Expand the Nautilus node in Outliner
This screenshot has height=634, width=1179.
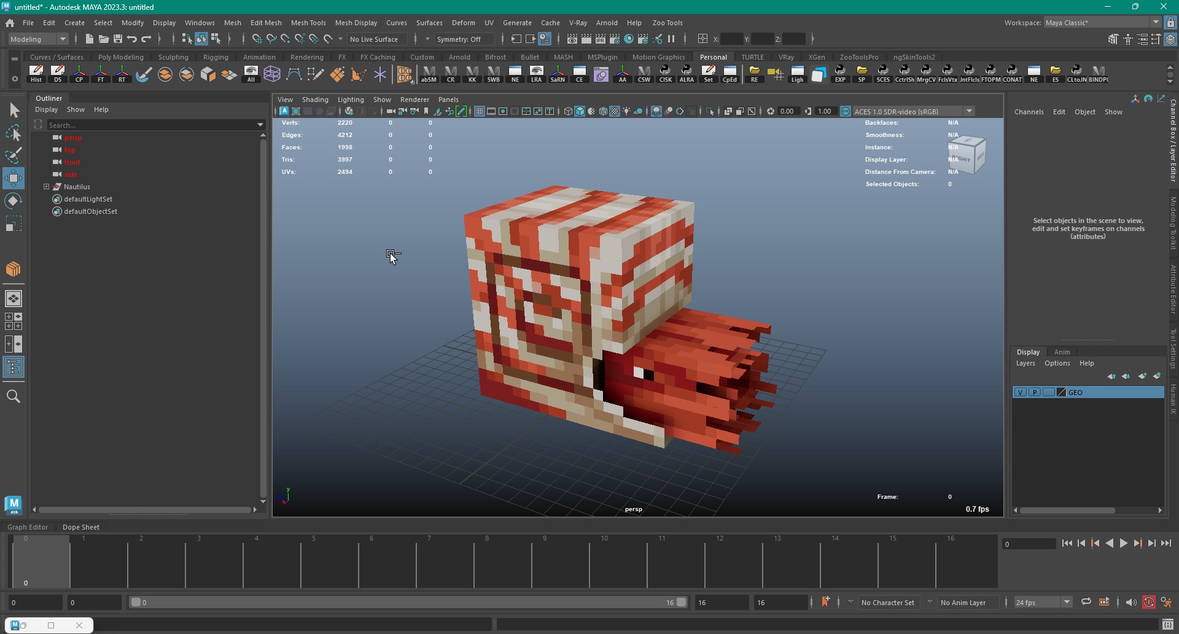(x=46, y=186)
